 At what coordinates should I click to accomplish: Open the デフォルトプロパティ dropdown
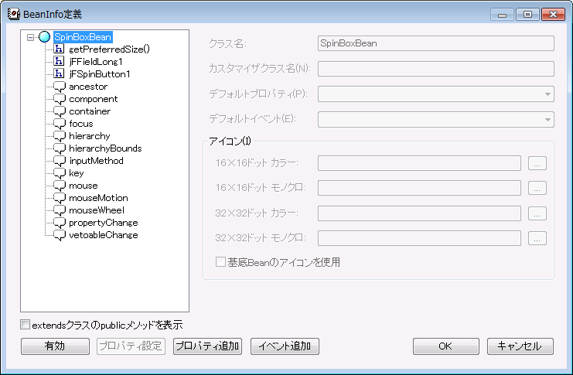435,94
